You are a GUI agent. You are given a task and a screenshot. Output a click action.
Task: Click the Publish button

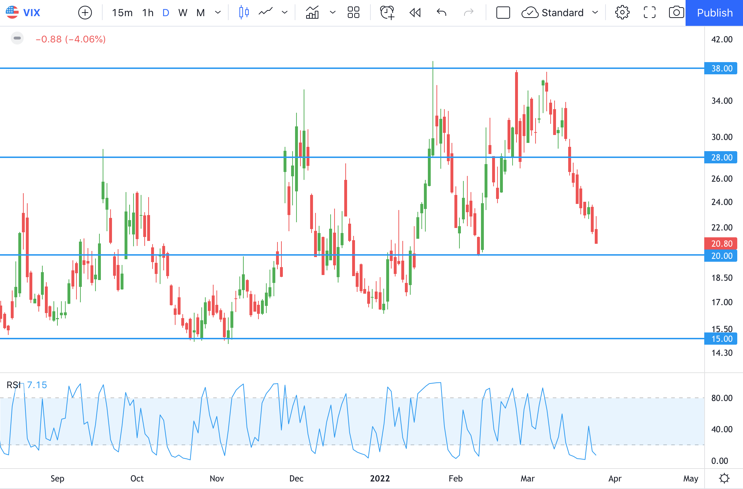(714, 13)
